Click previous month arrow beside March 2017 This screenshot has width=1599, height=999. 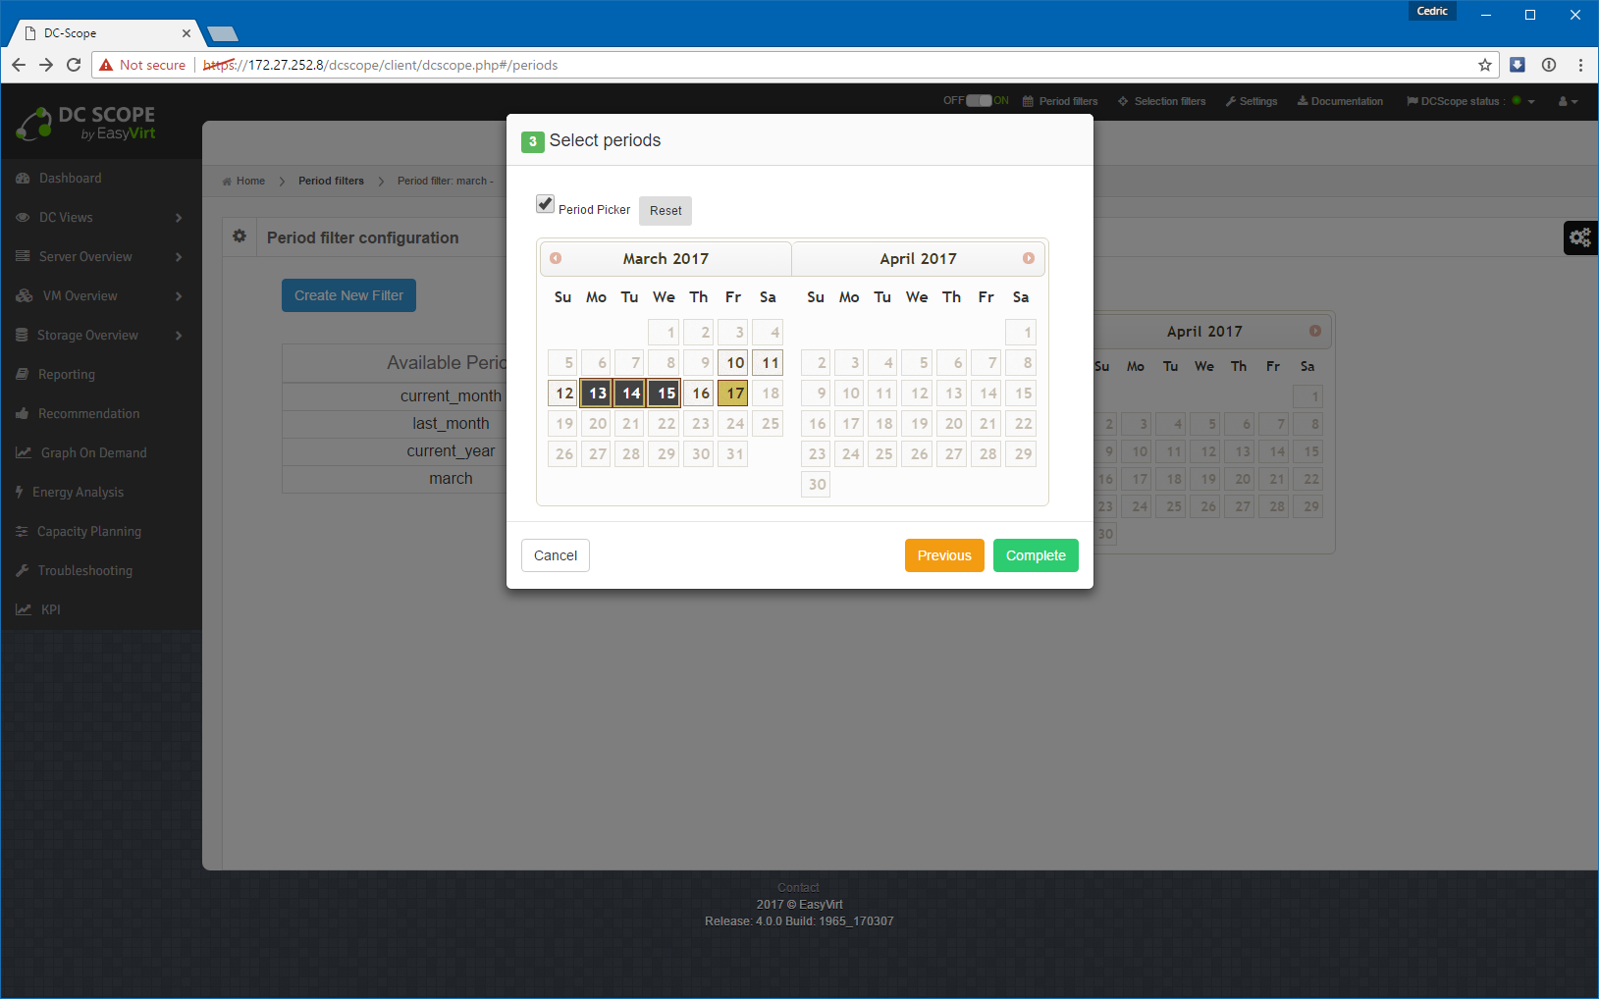pos(556,258)
